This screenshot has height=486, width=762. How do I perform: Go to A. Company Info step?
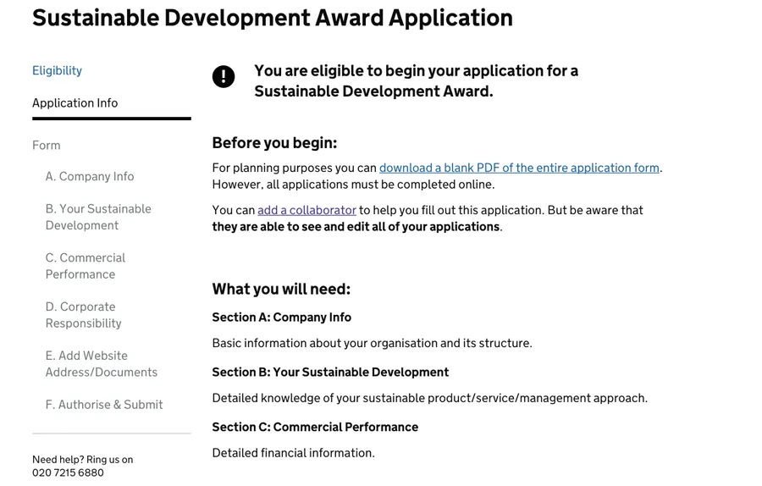[90, 176]
